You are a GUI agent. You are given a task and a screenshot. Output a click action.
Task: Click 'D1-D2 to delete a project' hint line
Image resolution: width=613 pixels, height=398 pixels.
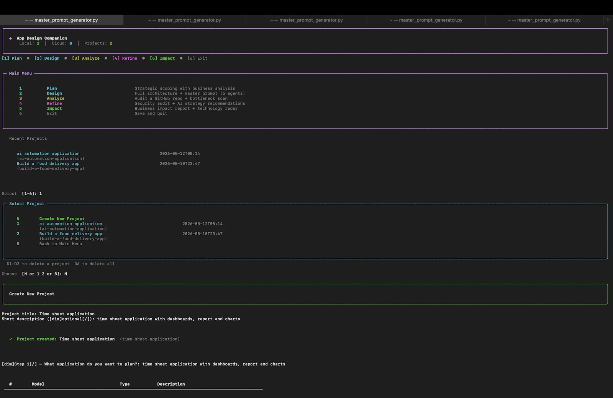(38, 264)
